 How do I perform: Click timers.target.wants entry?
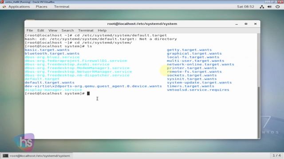190,86
